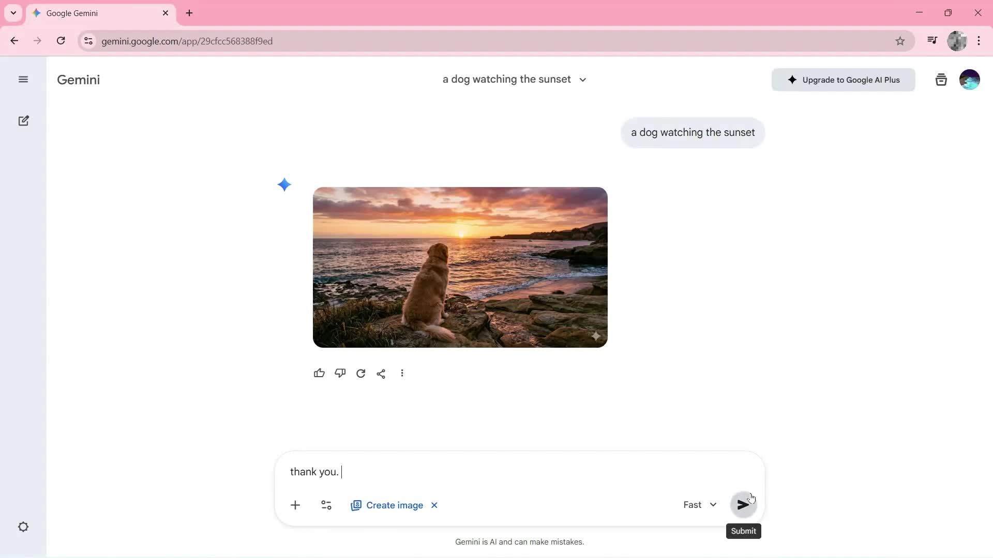Image resolution: width=993 pixels, height=558 pixels.
Task: Open Gemini settings gear
Action: pyautogui.click(x=23, y=526)
